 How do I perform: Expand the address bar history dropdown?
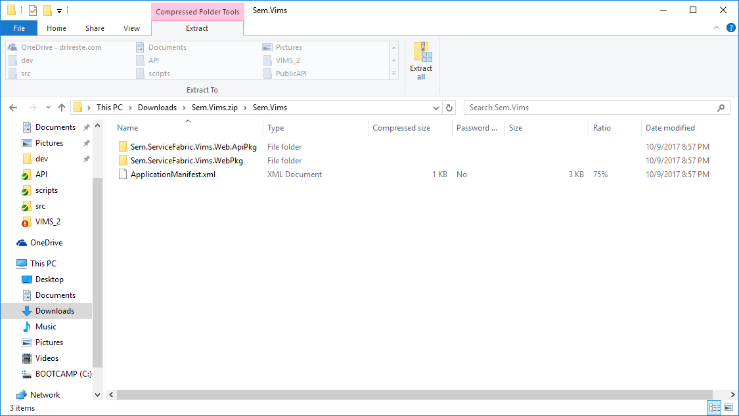tap(436, 107)
